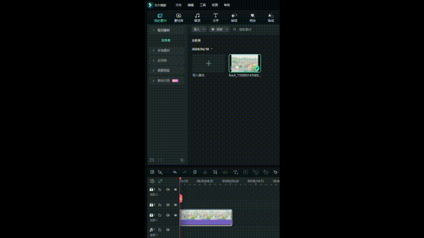Collapse the Project Media tree node
This screenshot has height=238, width=424.
(x=154, y=30)
